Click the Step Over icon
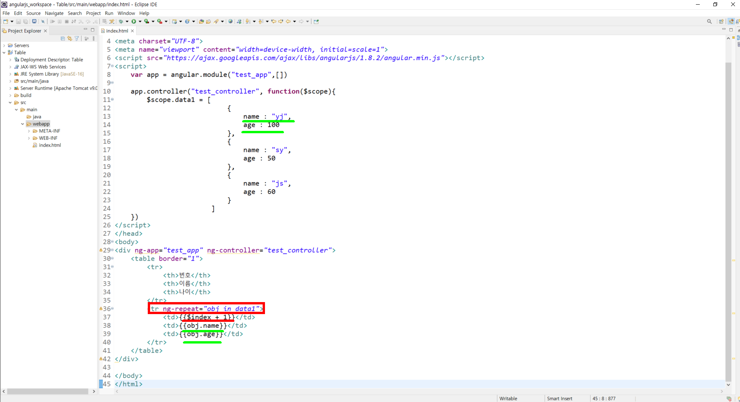Screen dimensions: 740x402 [x=88, y=21]
